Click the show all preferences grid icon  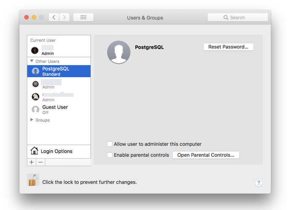[83, 17]
